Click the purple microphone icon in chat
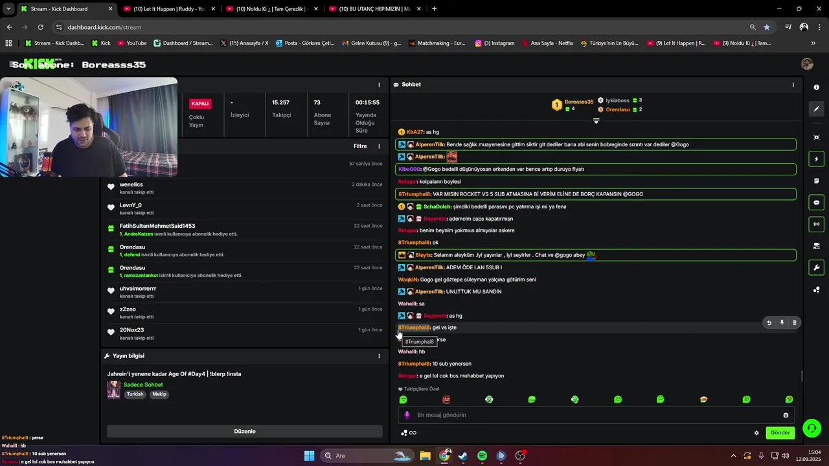This screenshot has width=829, height=466. pos(407,415)
